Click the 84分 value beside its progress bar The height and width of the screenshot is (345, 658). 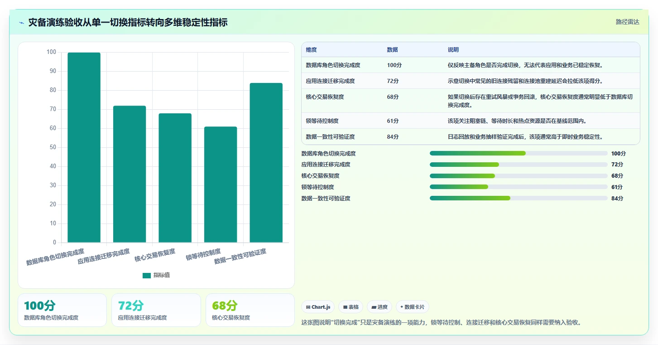(x=617, y=199)
